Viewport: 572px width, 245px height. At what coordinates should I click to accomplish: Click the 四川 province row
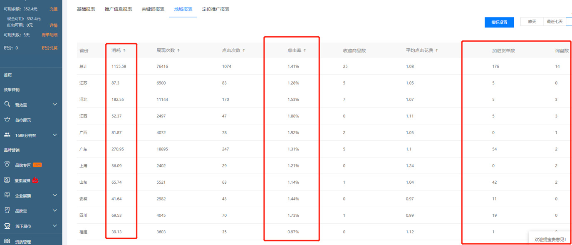coord(324,215)
